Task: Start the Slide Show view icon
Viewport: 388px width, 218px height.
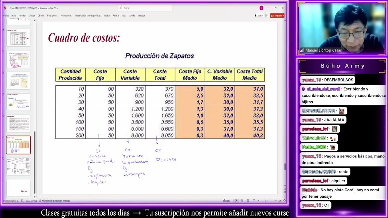Action: pyautogui.click(x=254, y=201)
